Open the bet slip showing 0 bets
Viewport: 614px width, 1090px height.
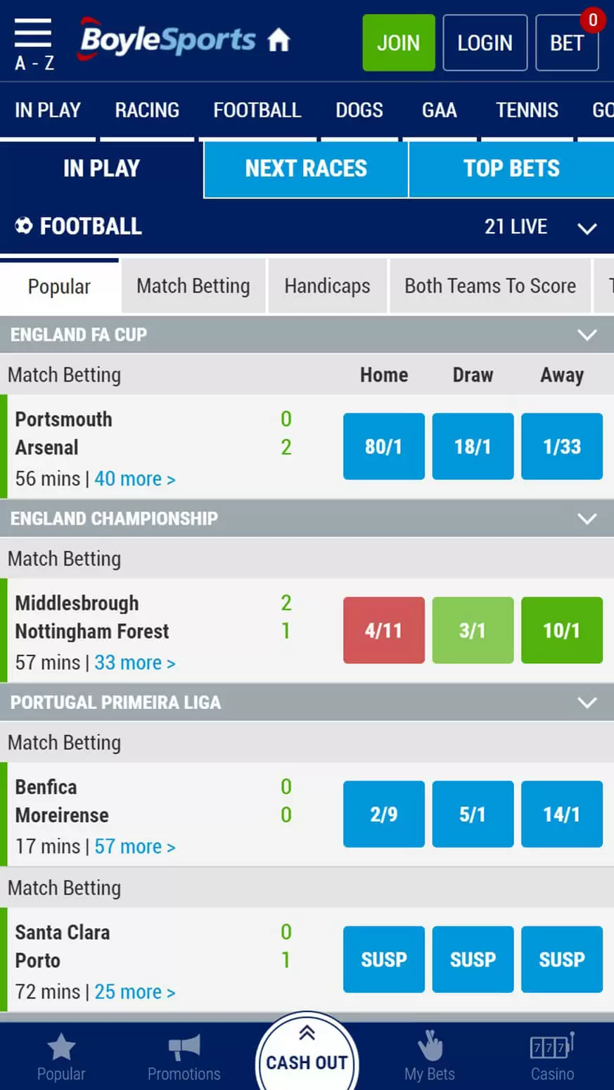pyautogui.click(x=567, y=44)
